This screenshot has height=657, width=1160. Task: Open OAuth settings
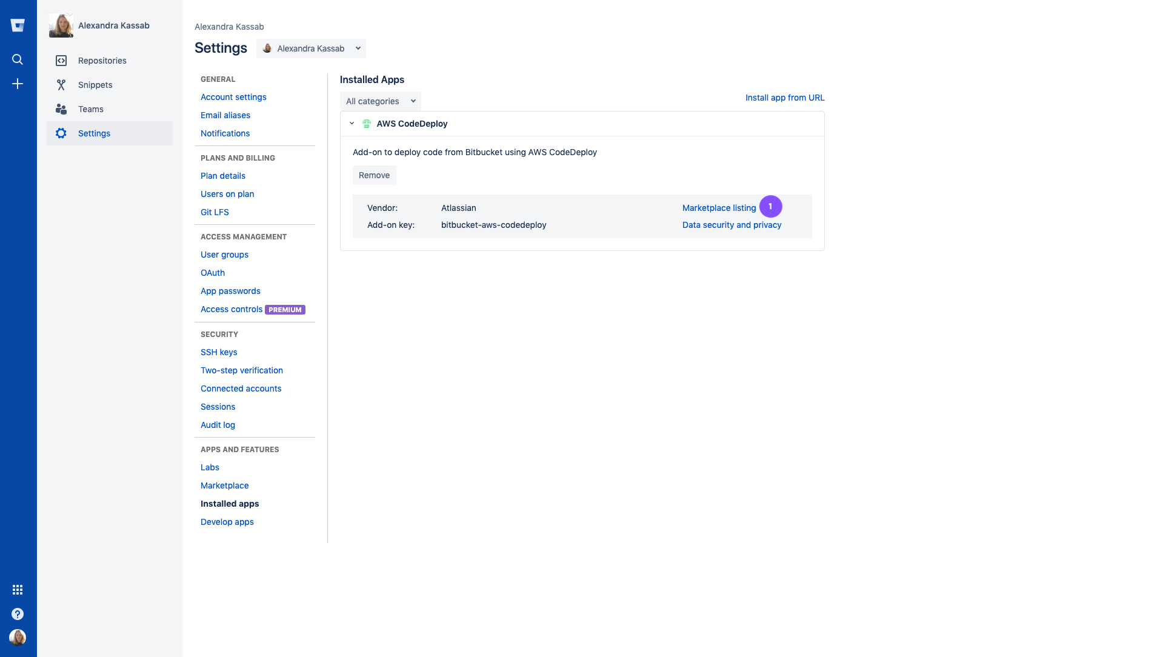pos(213,273)
